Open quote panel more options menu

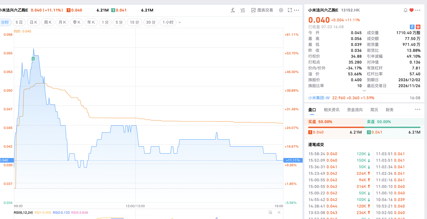click(418, 10)
